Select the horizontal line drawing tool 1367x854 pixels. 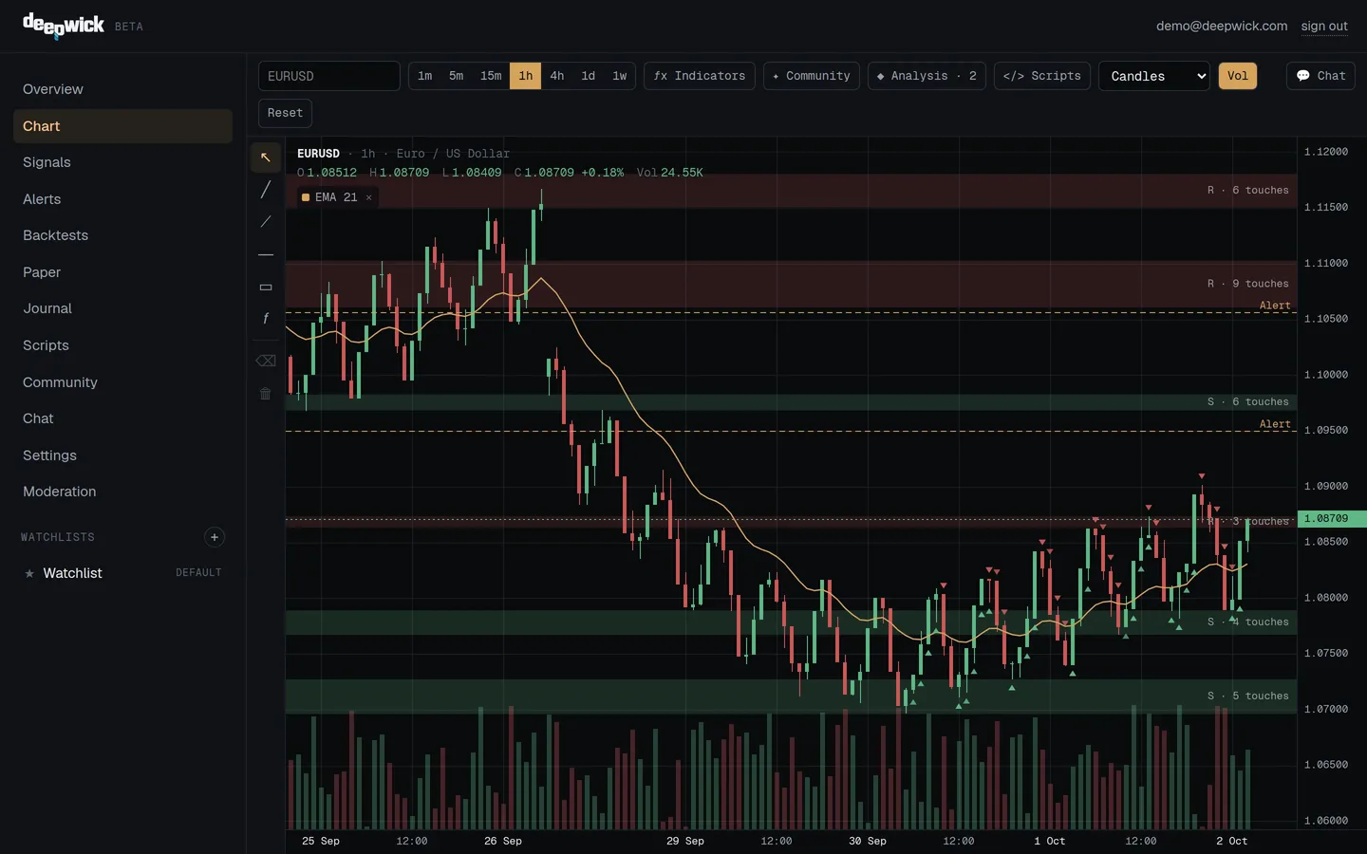click(x=266, y=254)
